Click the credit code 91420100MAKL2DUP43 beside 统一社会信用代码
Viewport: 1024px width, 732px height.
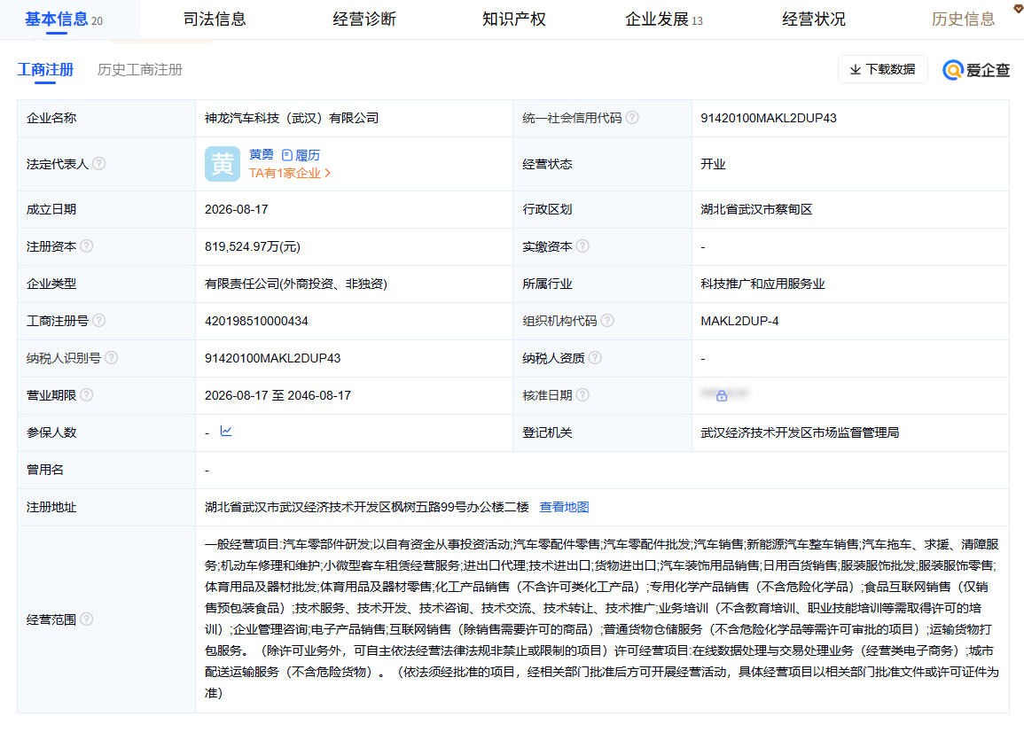coord(769,118)
